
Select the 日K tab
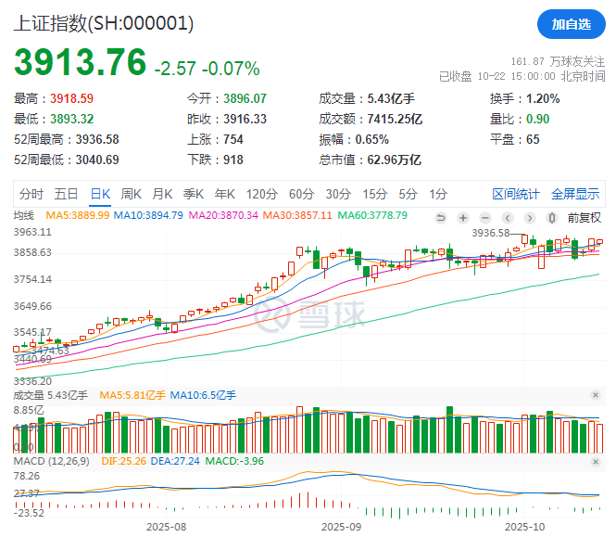(100, 194)
